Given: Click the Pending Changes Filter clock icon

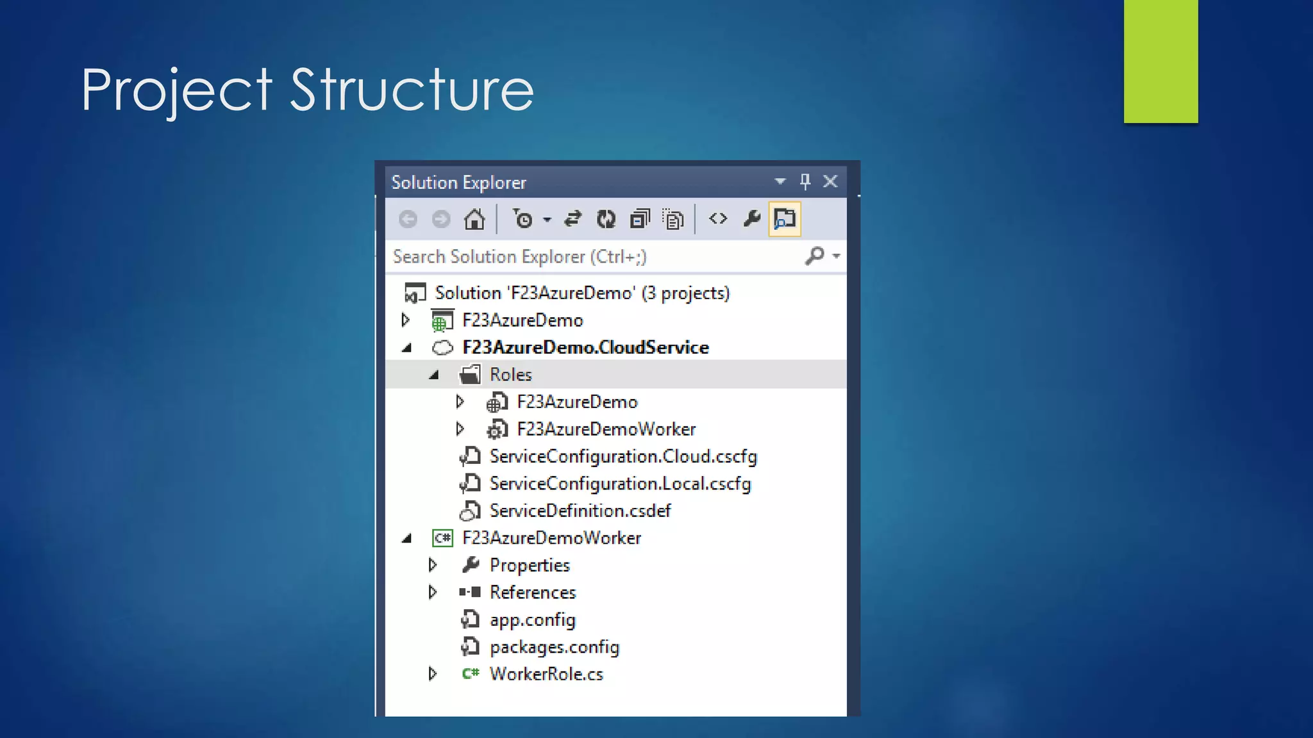Looking at the screenshot, I should pos(523,220).
